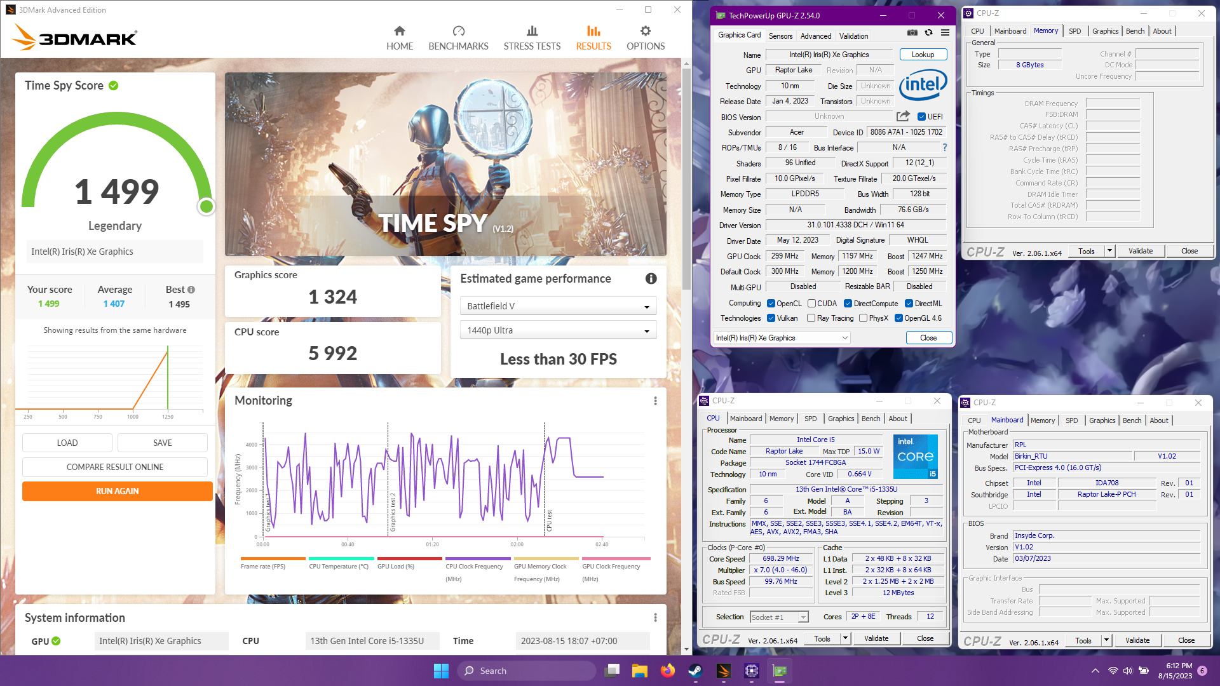1220x686 pixels.
Task: Click the info icon next to Best score
Action: 191,290
